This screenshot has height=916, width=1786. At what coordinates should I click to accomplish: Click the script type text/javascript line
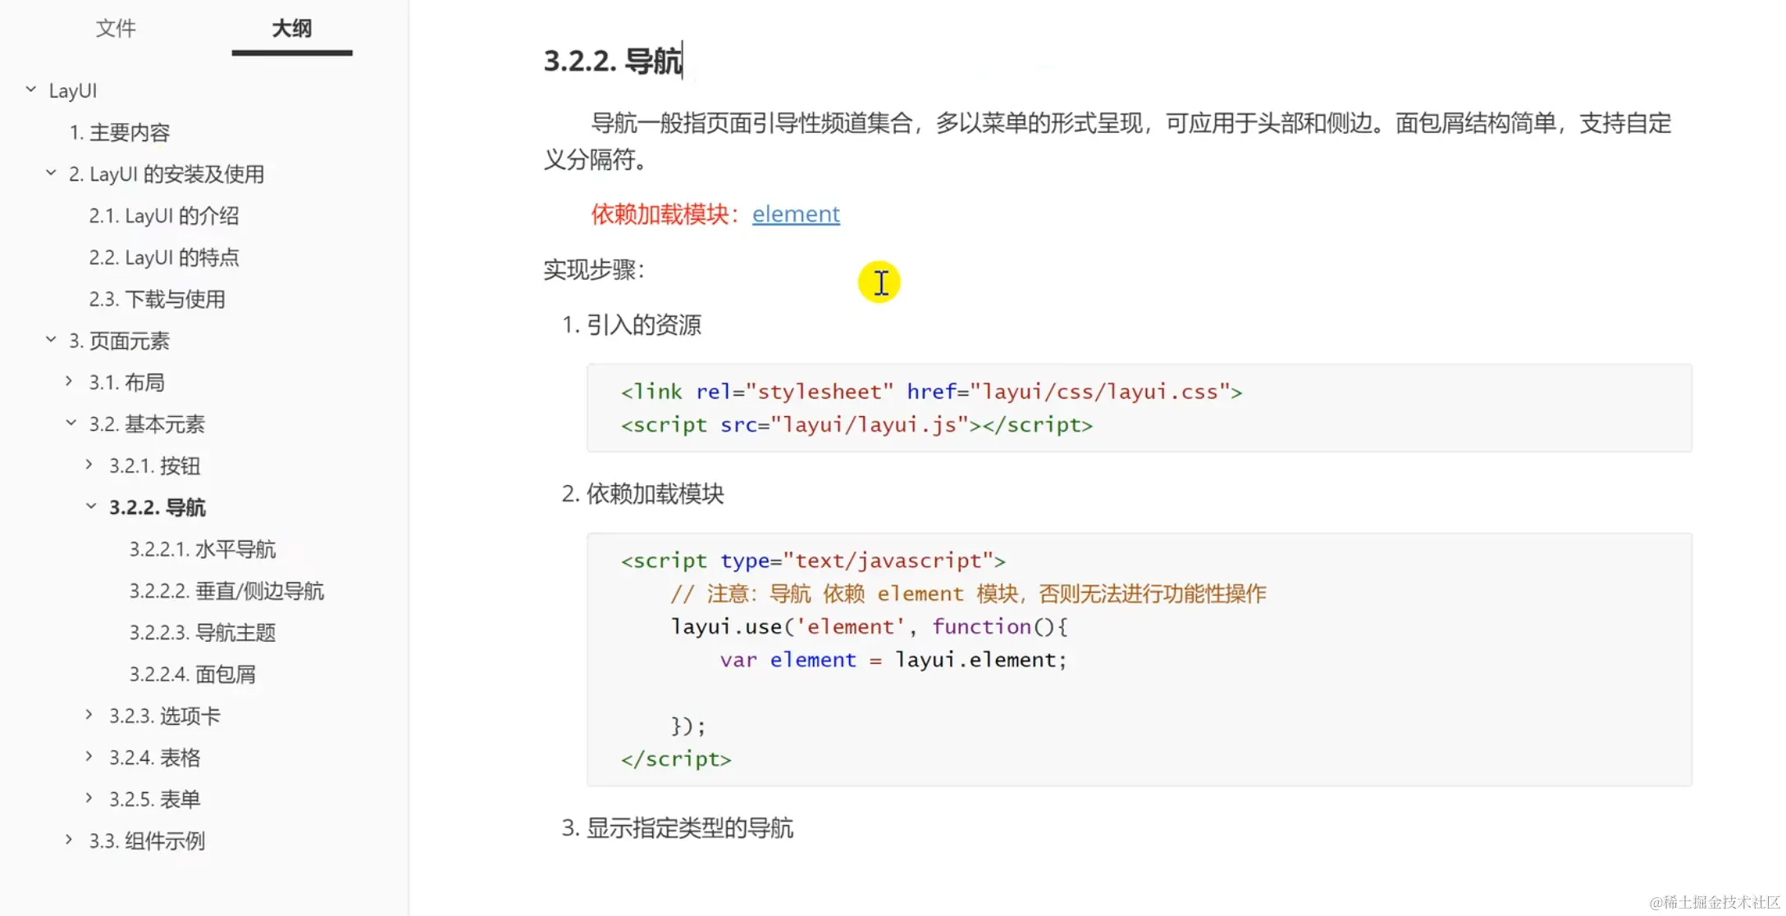pos(813,561)
